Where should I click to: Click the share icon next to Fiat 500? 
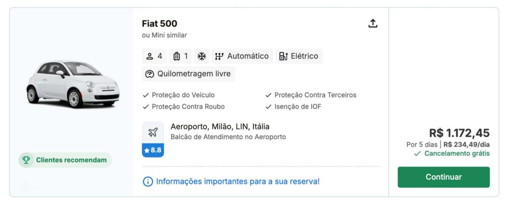373,24
